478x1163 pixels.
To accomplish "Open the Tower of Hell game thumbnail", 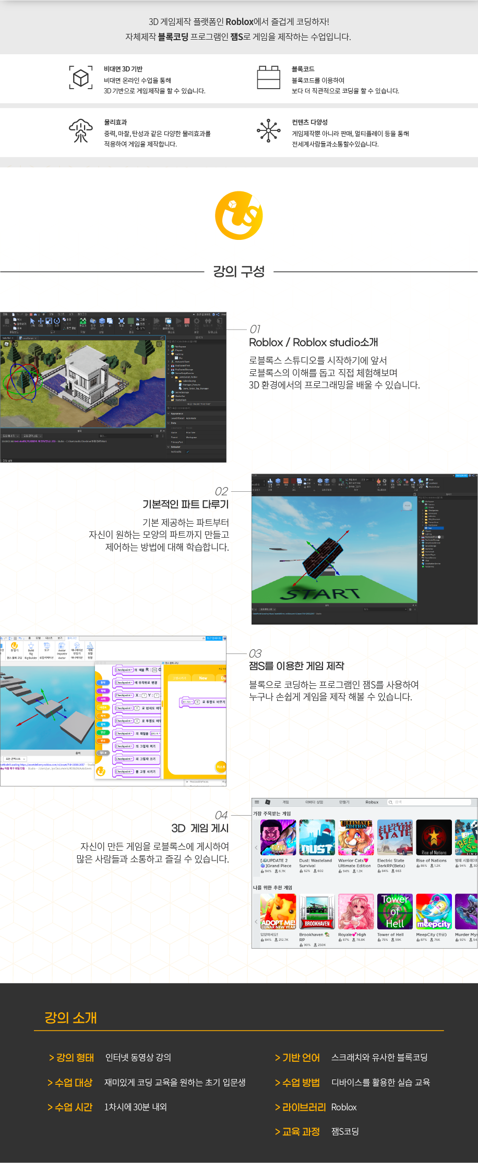I will coord(395,912).
